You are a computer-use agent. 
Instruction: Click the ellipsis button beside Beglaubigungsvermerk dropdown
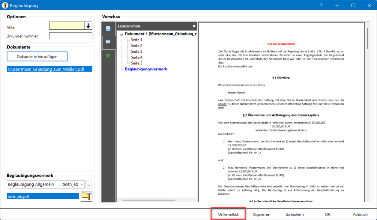(89, 184)
